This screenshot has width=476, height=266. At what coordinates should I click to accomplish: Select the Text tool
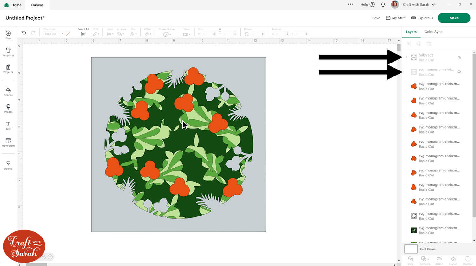click(x=8, y=125)
